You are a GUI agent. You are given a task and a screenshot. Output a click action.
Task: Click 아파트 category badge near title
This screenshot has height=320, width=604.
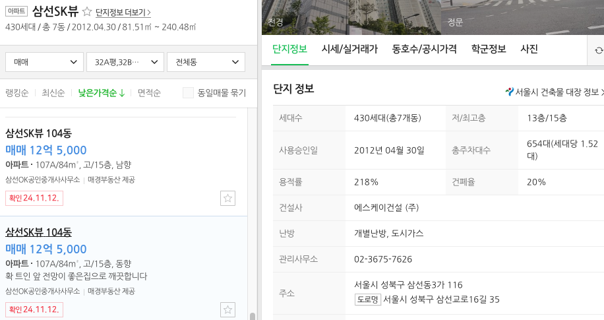point(16,11)
